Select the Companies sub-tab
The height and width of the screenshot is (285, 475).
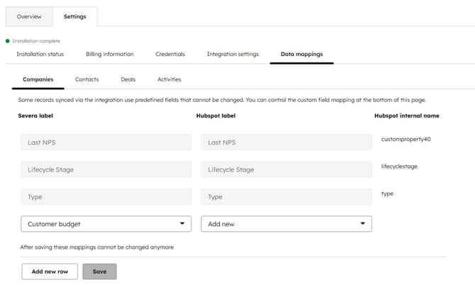[38, 79]
